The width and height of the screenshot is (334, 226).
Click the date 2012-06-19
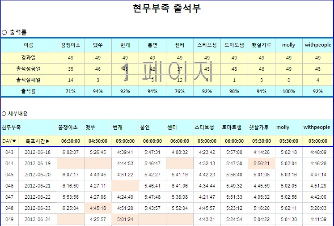[x=38, y=163]
